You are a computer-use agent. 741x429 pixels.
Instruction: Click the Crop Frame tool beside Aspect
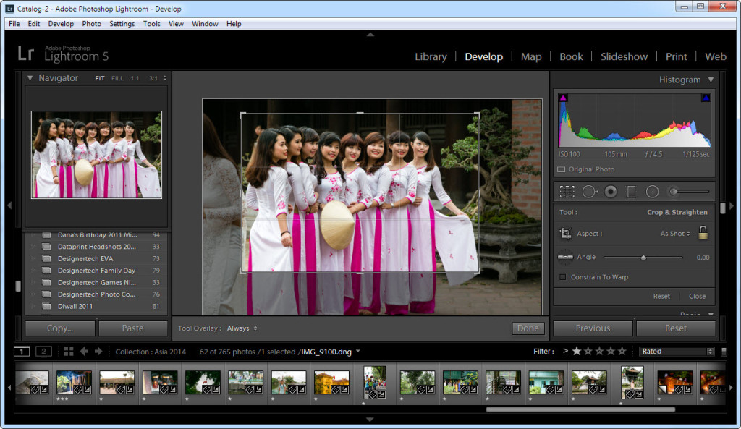566,234
